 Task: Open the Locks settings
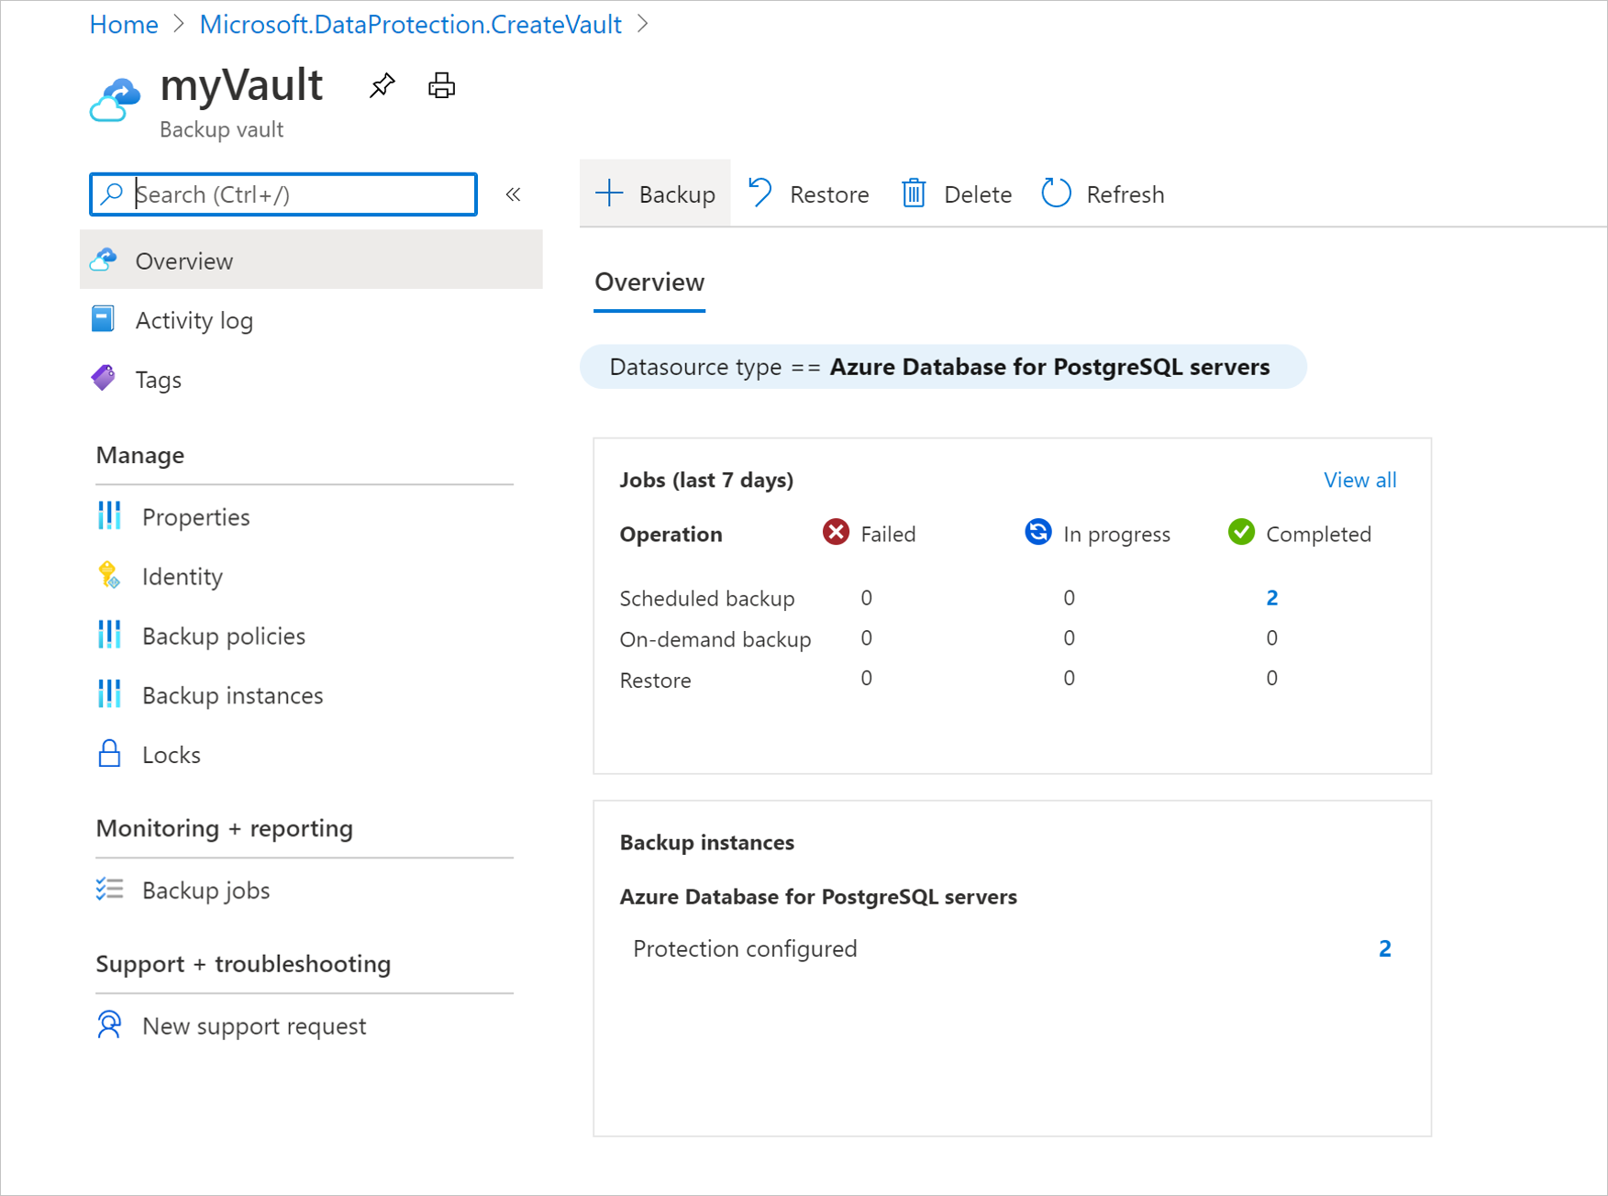[x=171, y=754]
